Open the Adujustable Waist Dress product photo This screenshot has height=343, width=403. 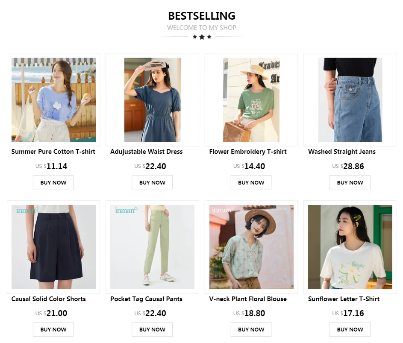(153, 100)
